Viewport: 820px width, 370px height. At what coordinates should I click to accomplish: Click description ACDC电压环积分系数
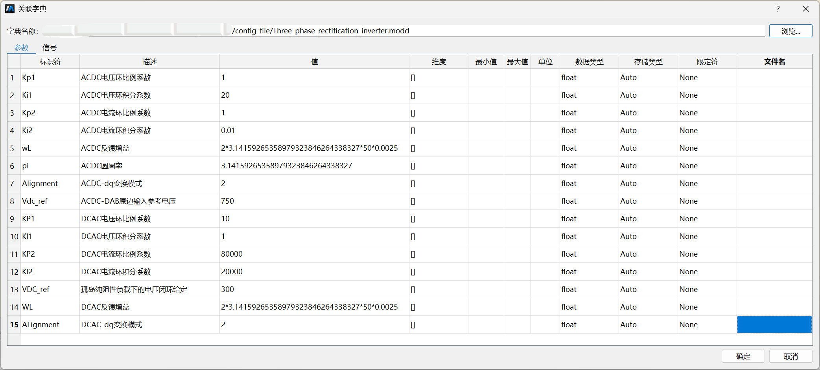coord(150,95)
